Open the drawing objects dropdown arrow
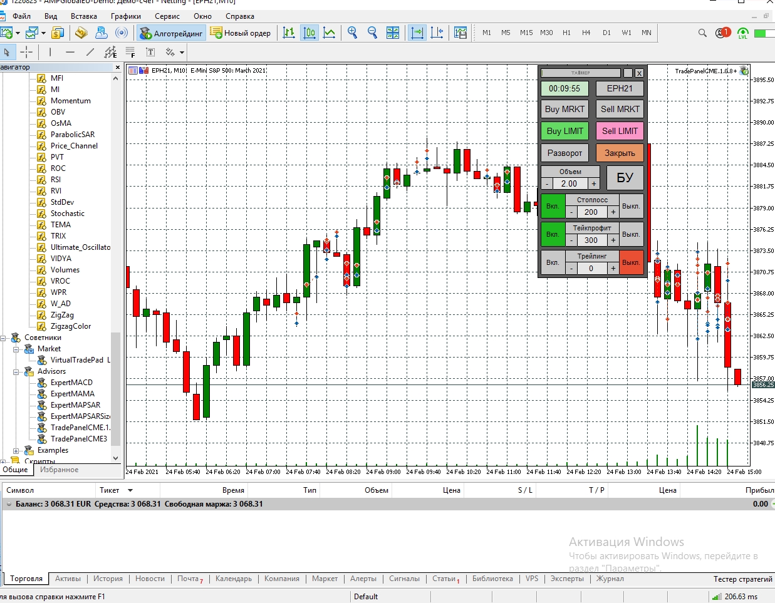Image resolution: width=775 pixels, height=603 pixels. point(182,53)
